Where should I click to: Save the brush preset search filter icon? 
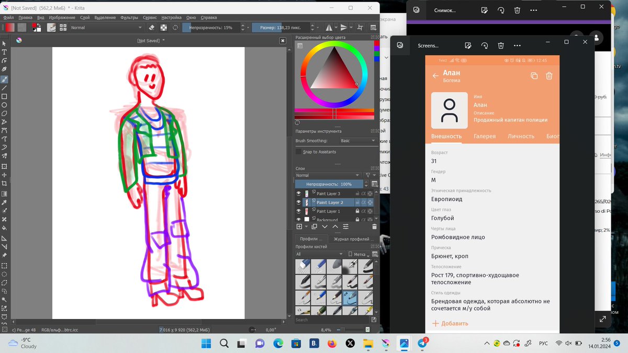[x=374, y=320]
